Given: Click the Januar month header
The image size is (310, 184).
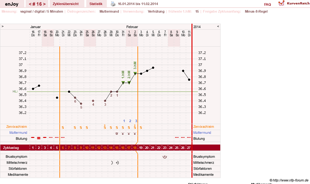Looking at the screenshot, I should click(x=35, y=27).
